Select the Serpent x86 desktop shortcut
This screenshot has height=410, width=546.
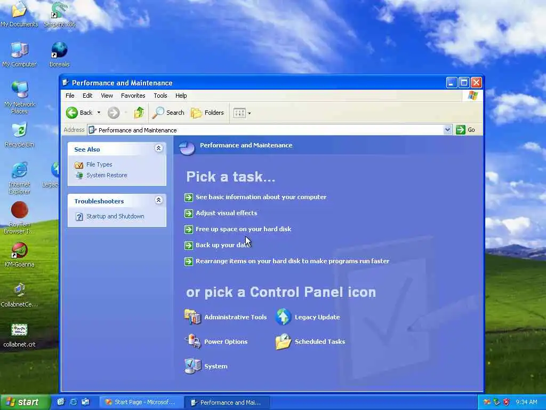click(x=60, y=14)
